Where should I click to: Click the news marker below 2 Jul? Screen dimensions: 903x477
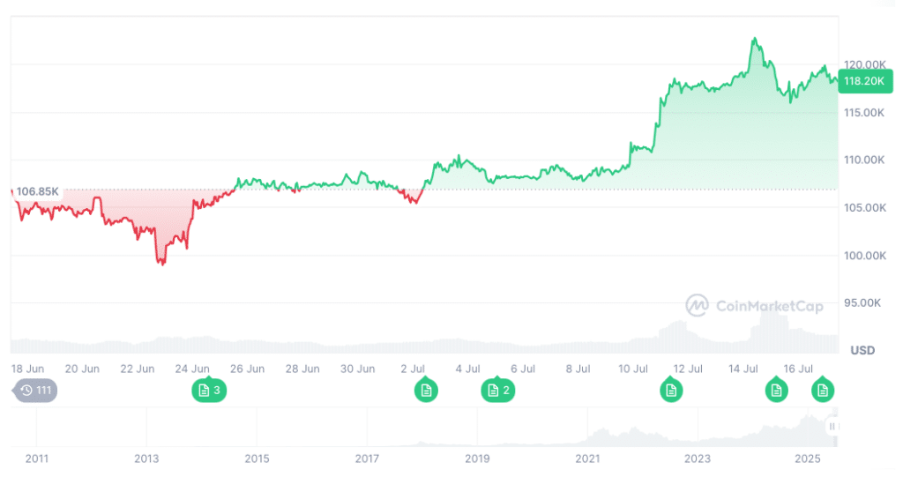[x=426, y=390]
